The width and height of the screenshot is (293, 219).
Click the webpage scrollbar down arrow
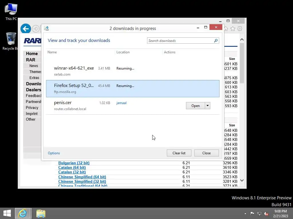(x=242, y=180)
